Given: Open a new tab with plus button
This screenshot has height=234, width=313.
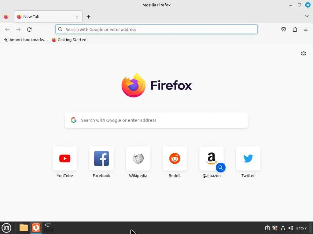Looking at the screenshot, I should click(x=88, y=17).
